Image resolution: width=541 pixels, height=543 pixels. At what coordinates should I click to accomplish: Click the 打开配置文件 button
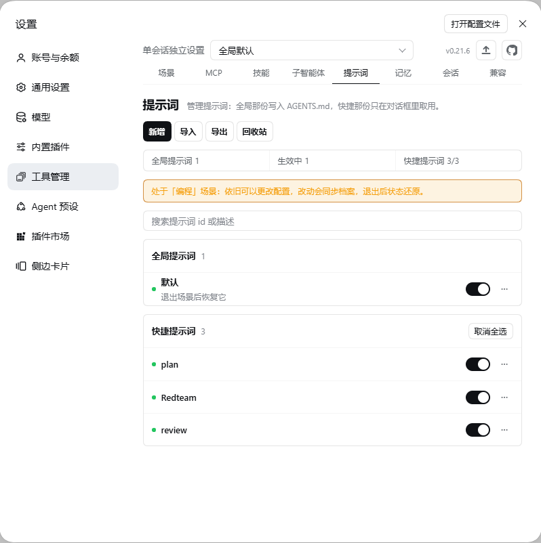click(475, 24)
